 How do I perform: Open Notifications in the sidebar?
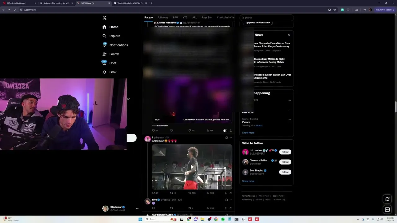pos(115,45)
